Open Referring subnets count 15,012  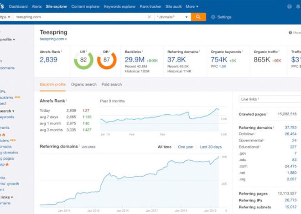tap(291, 207)
